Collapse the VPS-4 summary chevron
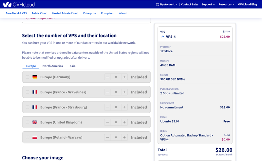 point(163,37)
